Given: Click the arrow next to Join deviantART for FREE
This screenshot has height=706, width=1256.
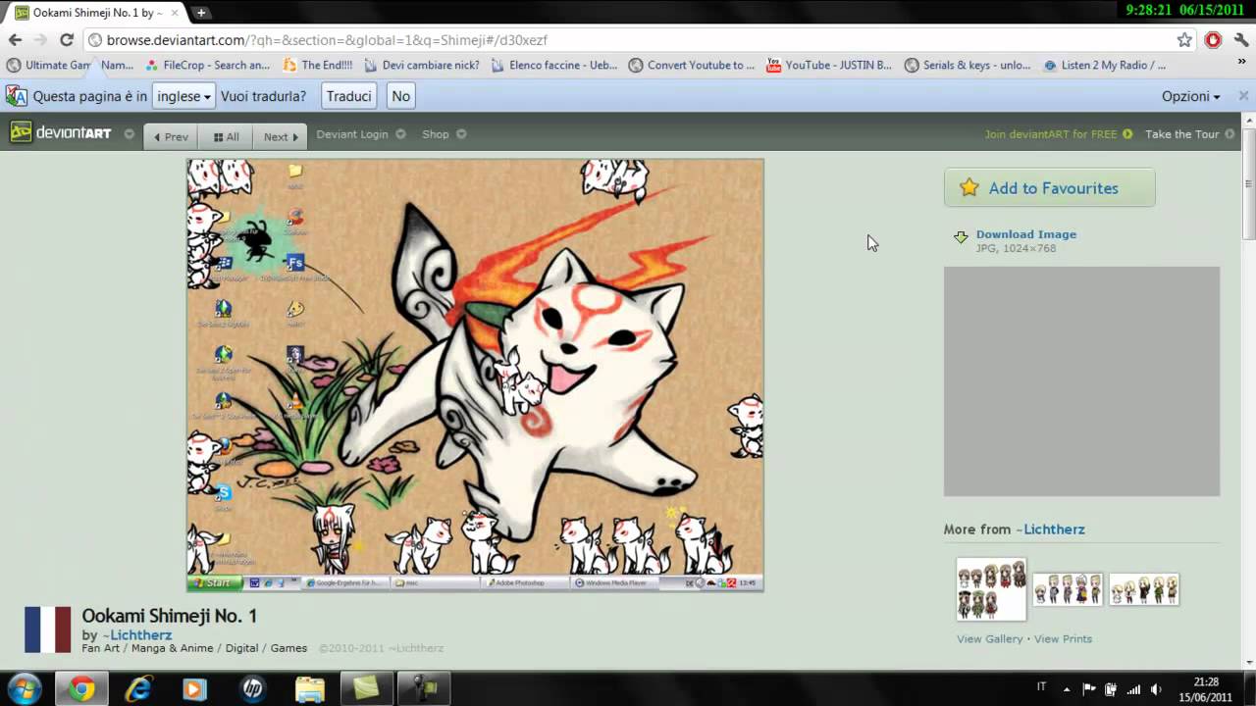Looking at the screenshot, I should pyautogui.click(x=1127, y=133).
